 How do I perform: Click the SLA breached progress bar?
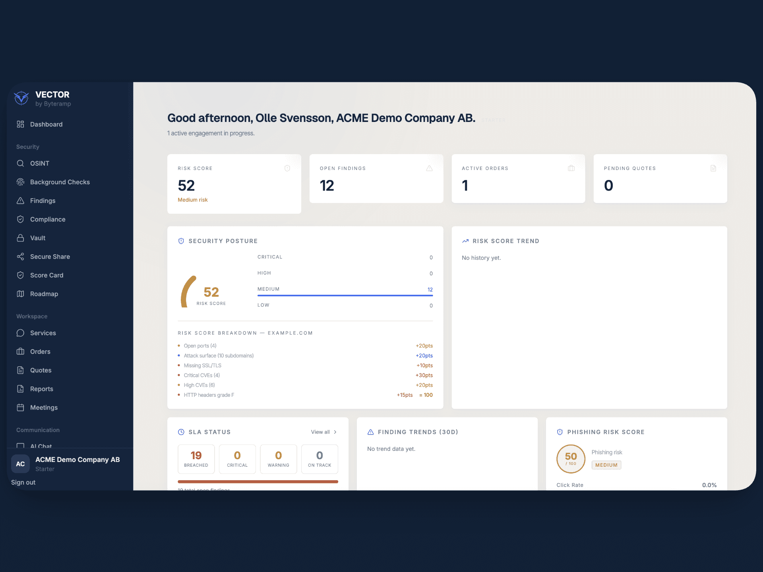[x=258, y=482]
